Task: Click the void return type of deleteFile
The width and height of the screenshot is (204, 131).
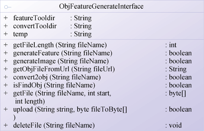Action: (175, 125)
